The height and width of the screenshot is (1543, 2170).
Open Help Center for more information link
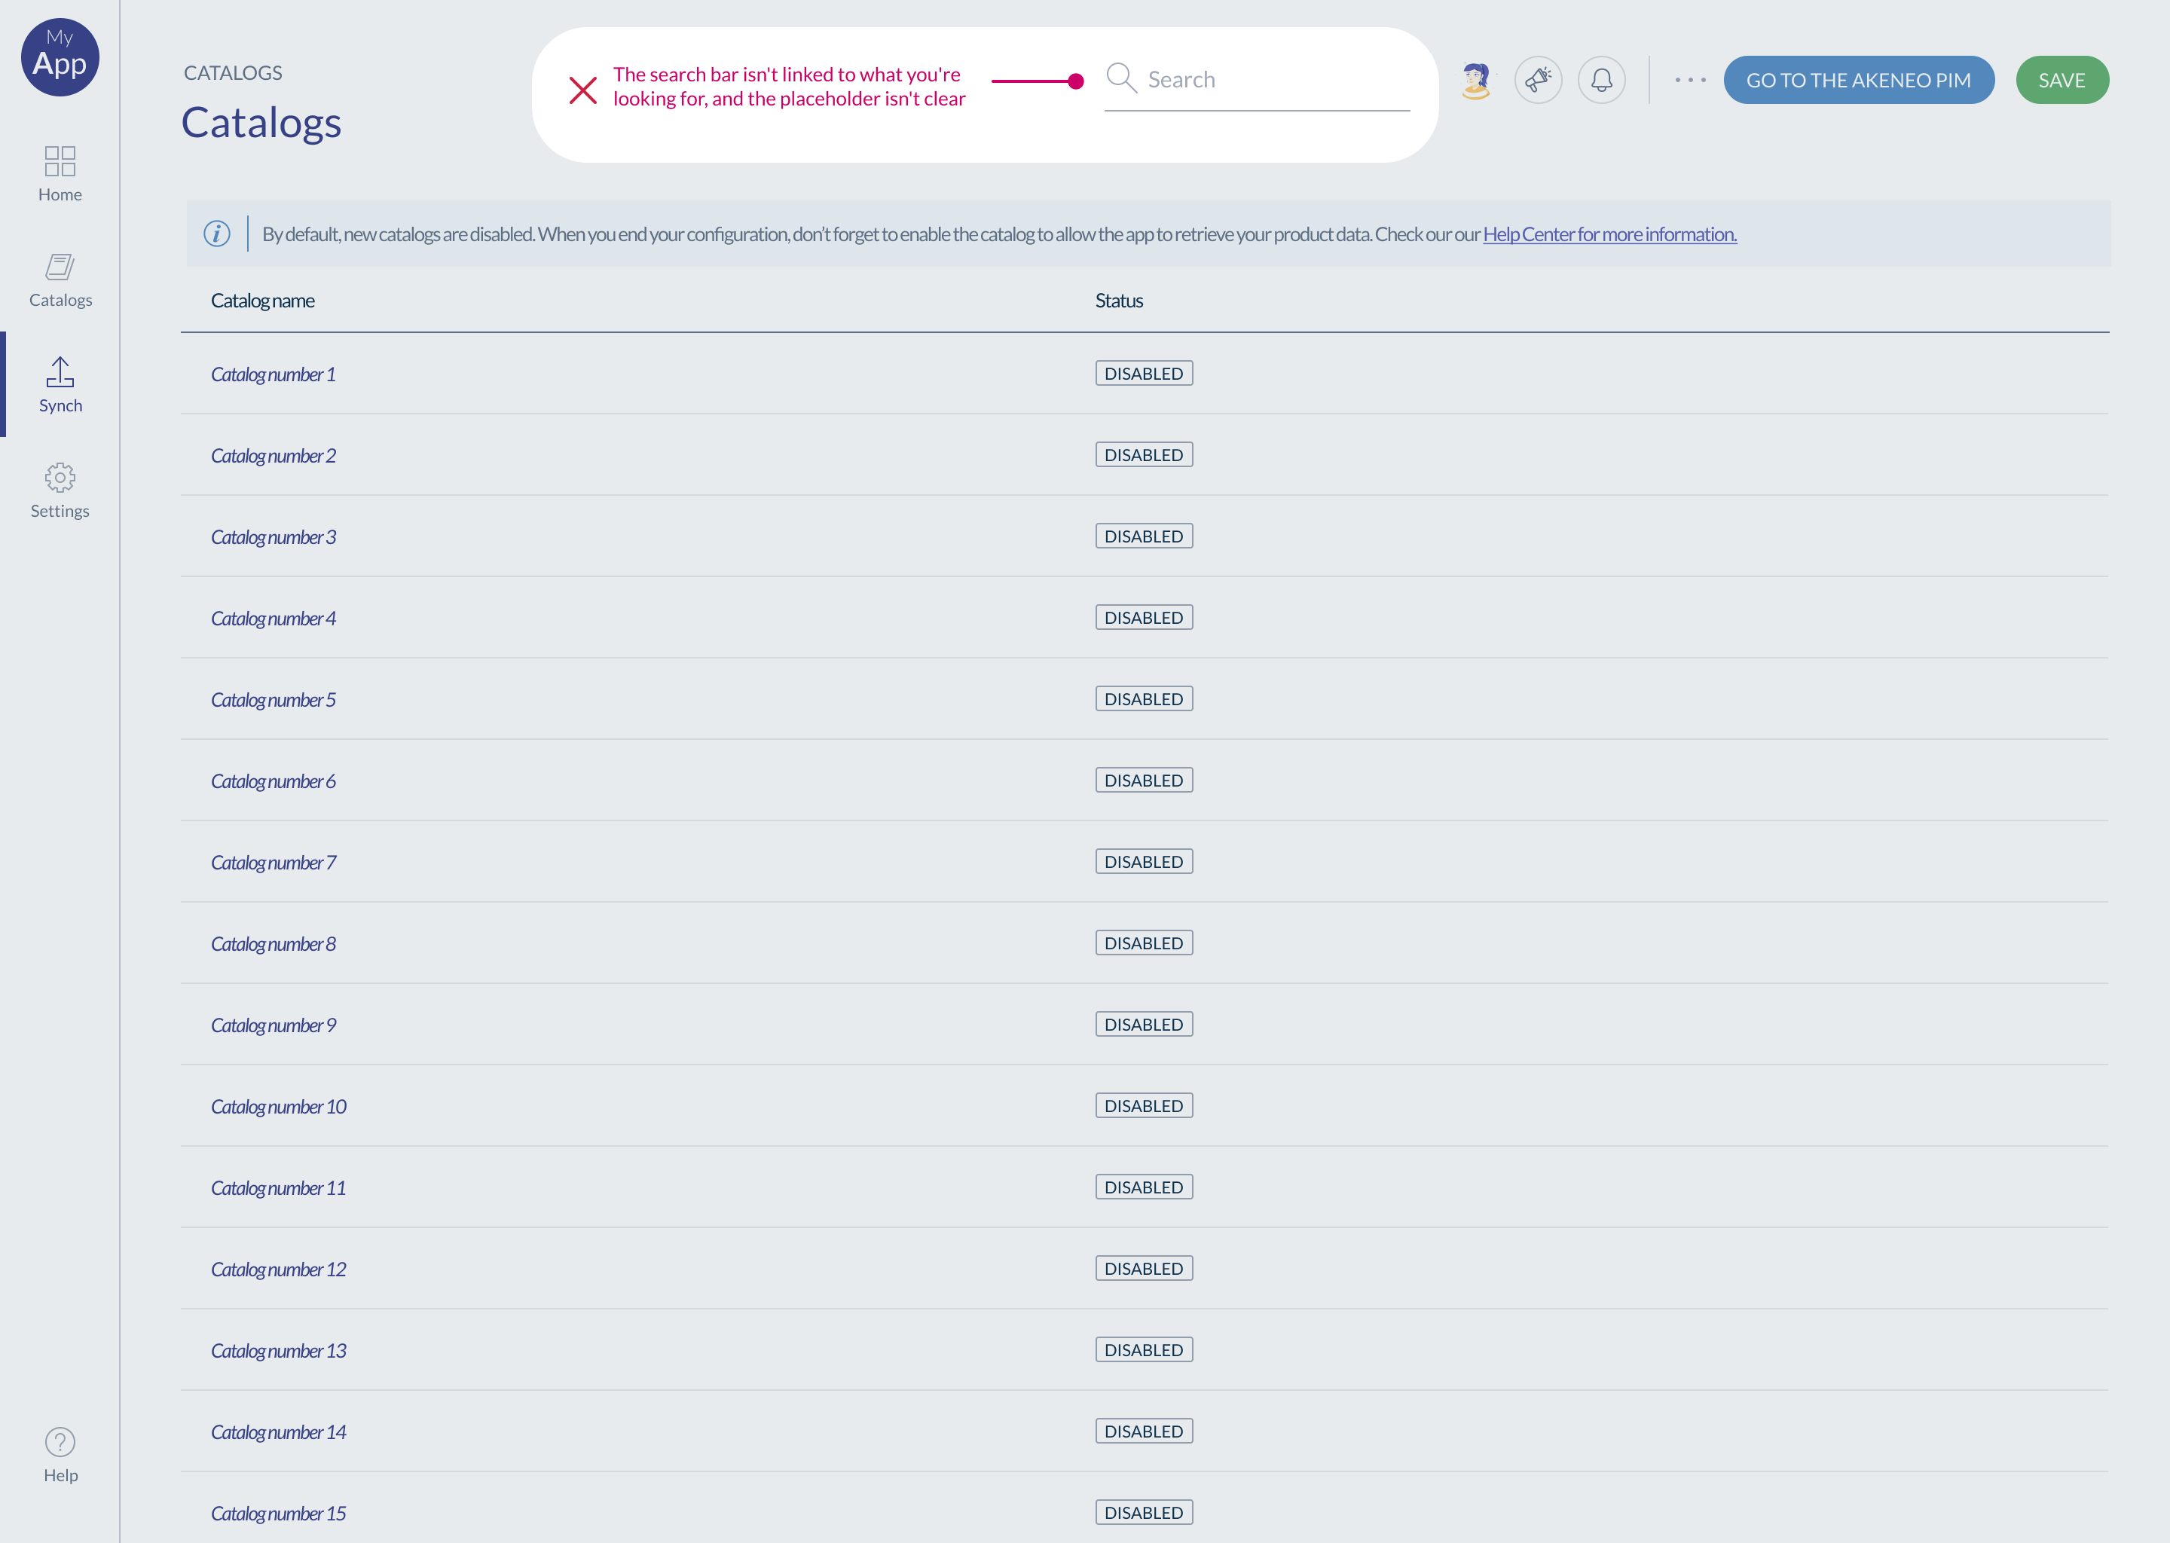pos(1609,234)
